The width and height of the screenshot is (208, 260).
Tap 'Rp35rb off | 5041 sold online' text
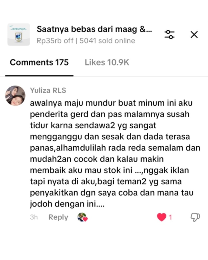tap(86, 41)
